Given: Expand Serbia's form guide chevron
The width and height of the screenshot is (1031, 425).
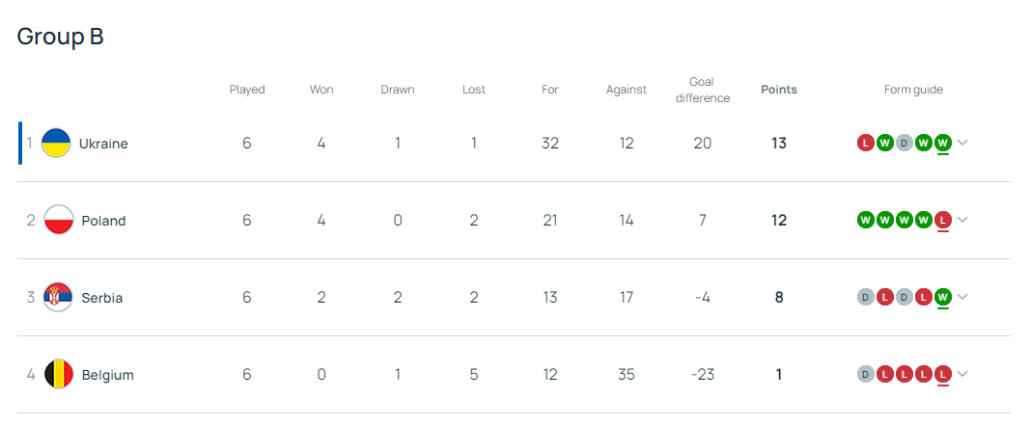Looking at the screenshot, I should (x=962, y=298).
